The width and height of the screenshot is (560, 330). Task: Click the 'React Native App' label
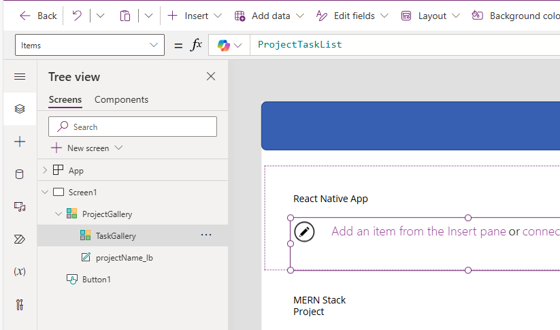tap(331, 199)
